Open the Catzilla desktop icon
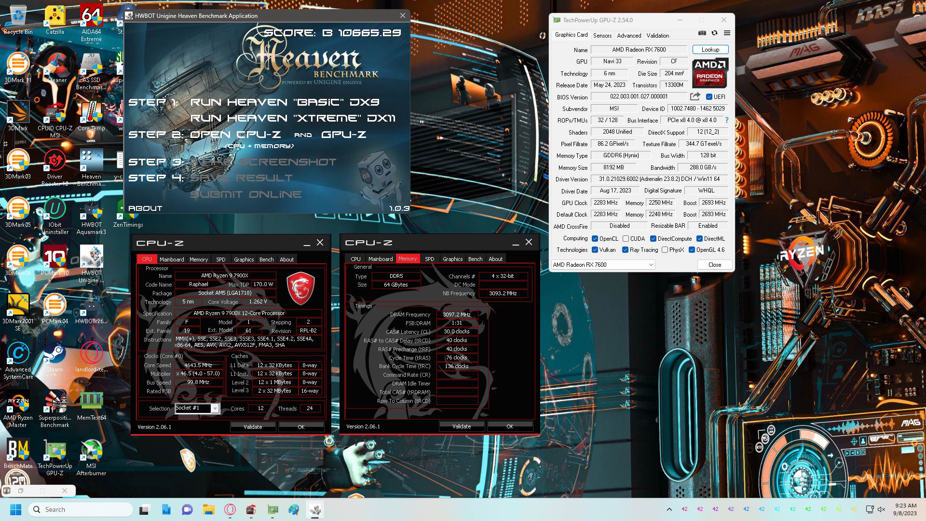 (54, 20)
